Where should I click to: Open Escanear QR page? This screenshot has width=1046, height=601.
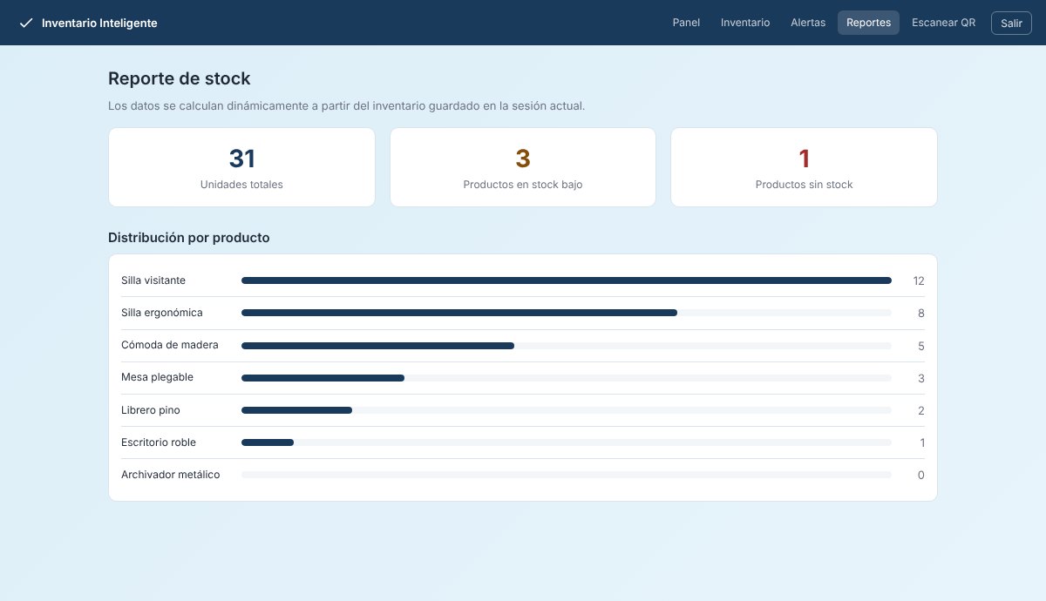[943, 23]
